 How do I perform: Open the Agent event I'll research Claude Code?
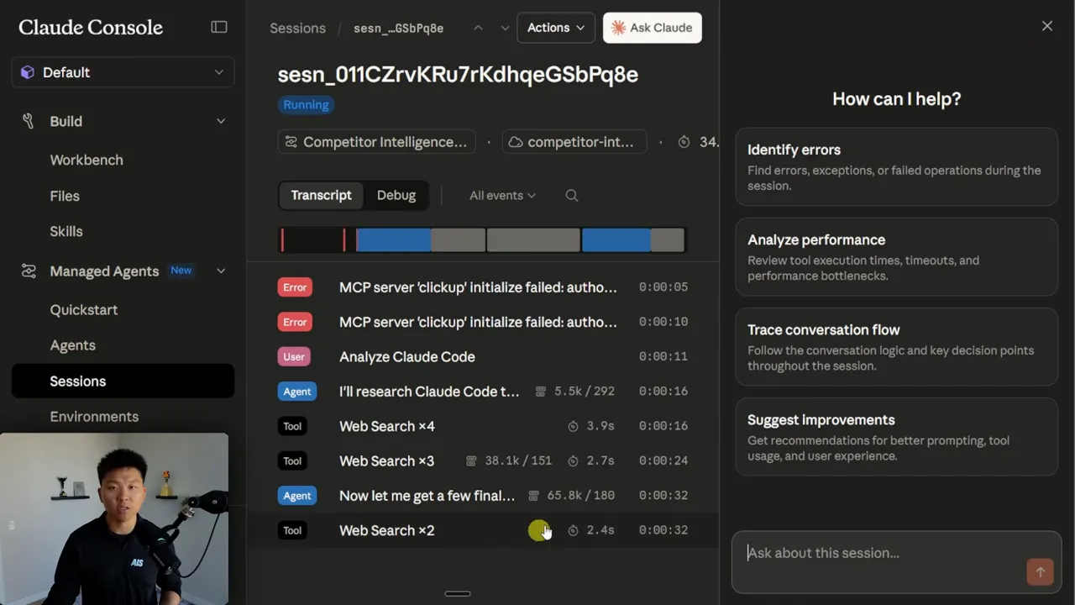[x=483, y=391]
